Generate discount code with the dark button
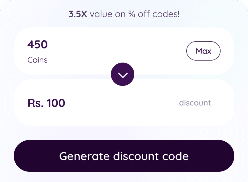This screenshot has width=248, height=182. [x=124, y=156]
